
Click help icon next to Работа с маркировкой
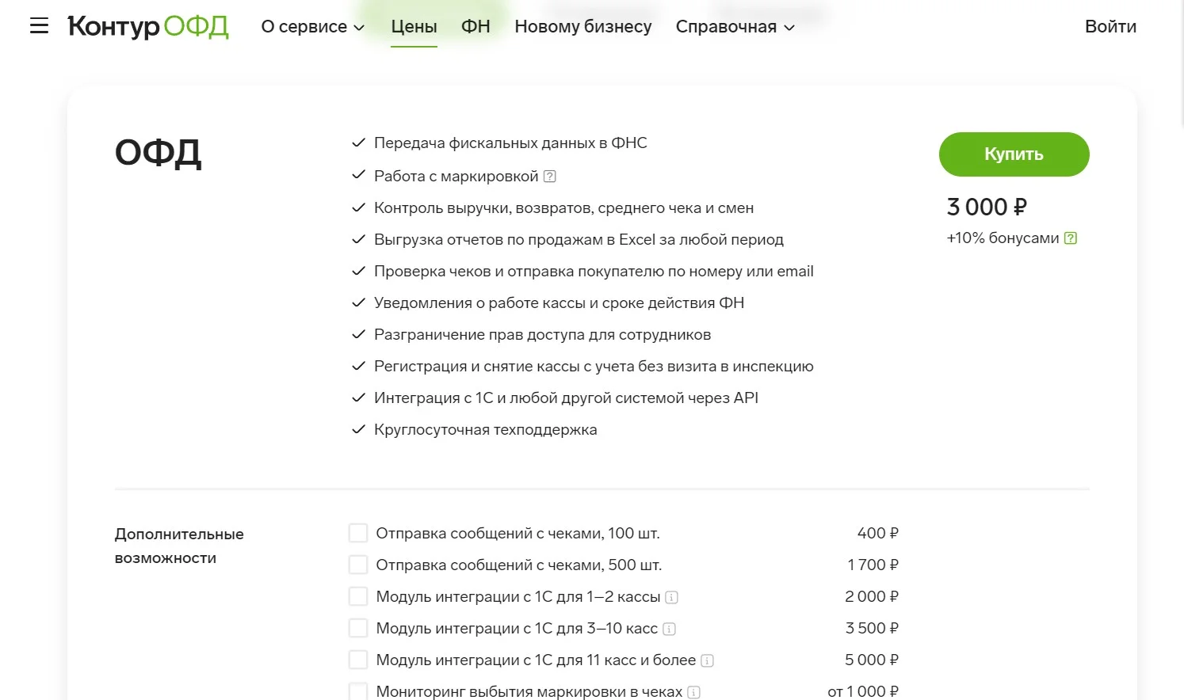[550, 177]
